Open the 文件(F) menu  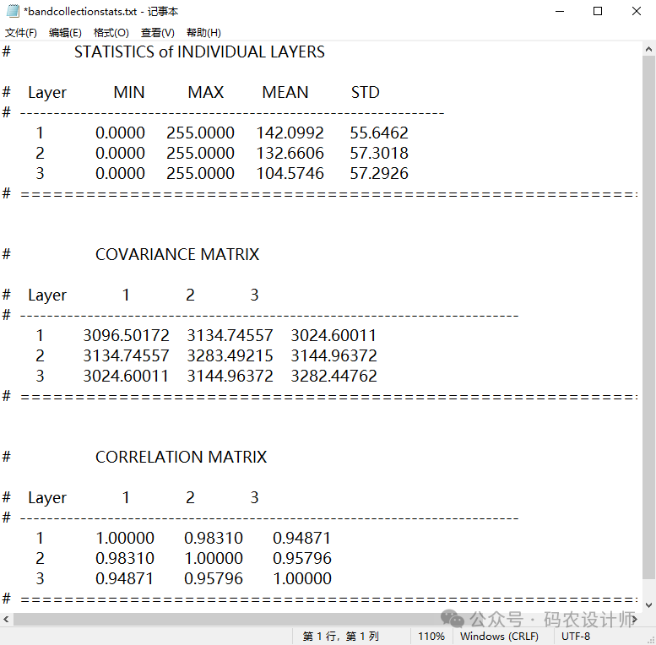[x=21, y=33]
